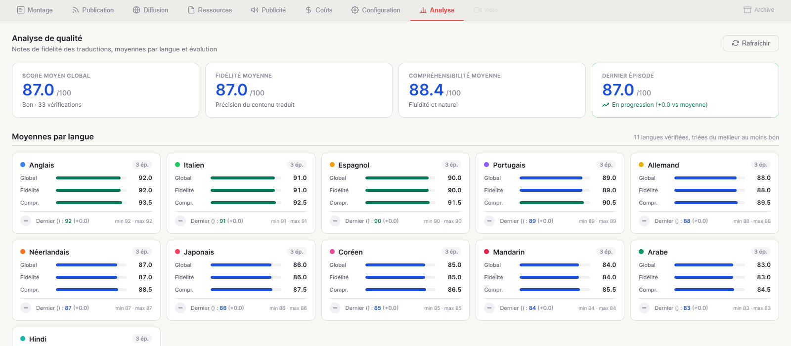Click the Arabe language heading
This screenshot has width=791, height=346.
click(x=658, y=252)
